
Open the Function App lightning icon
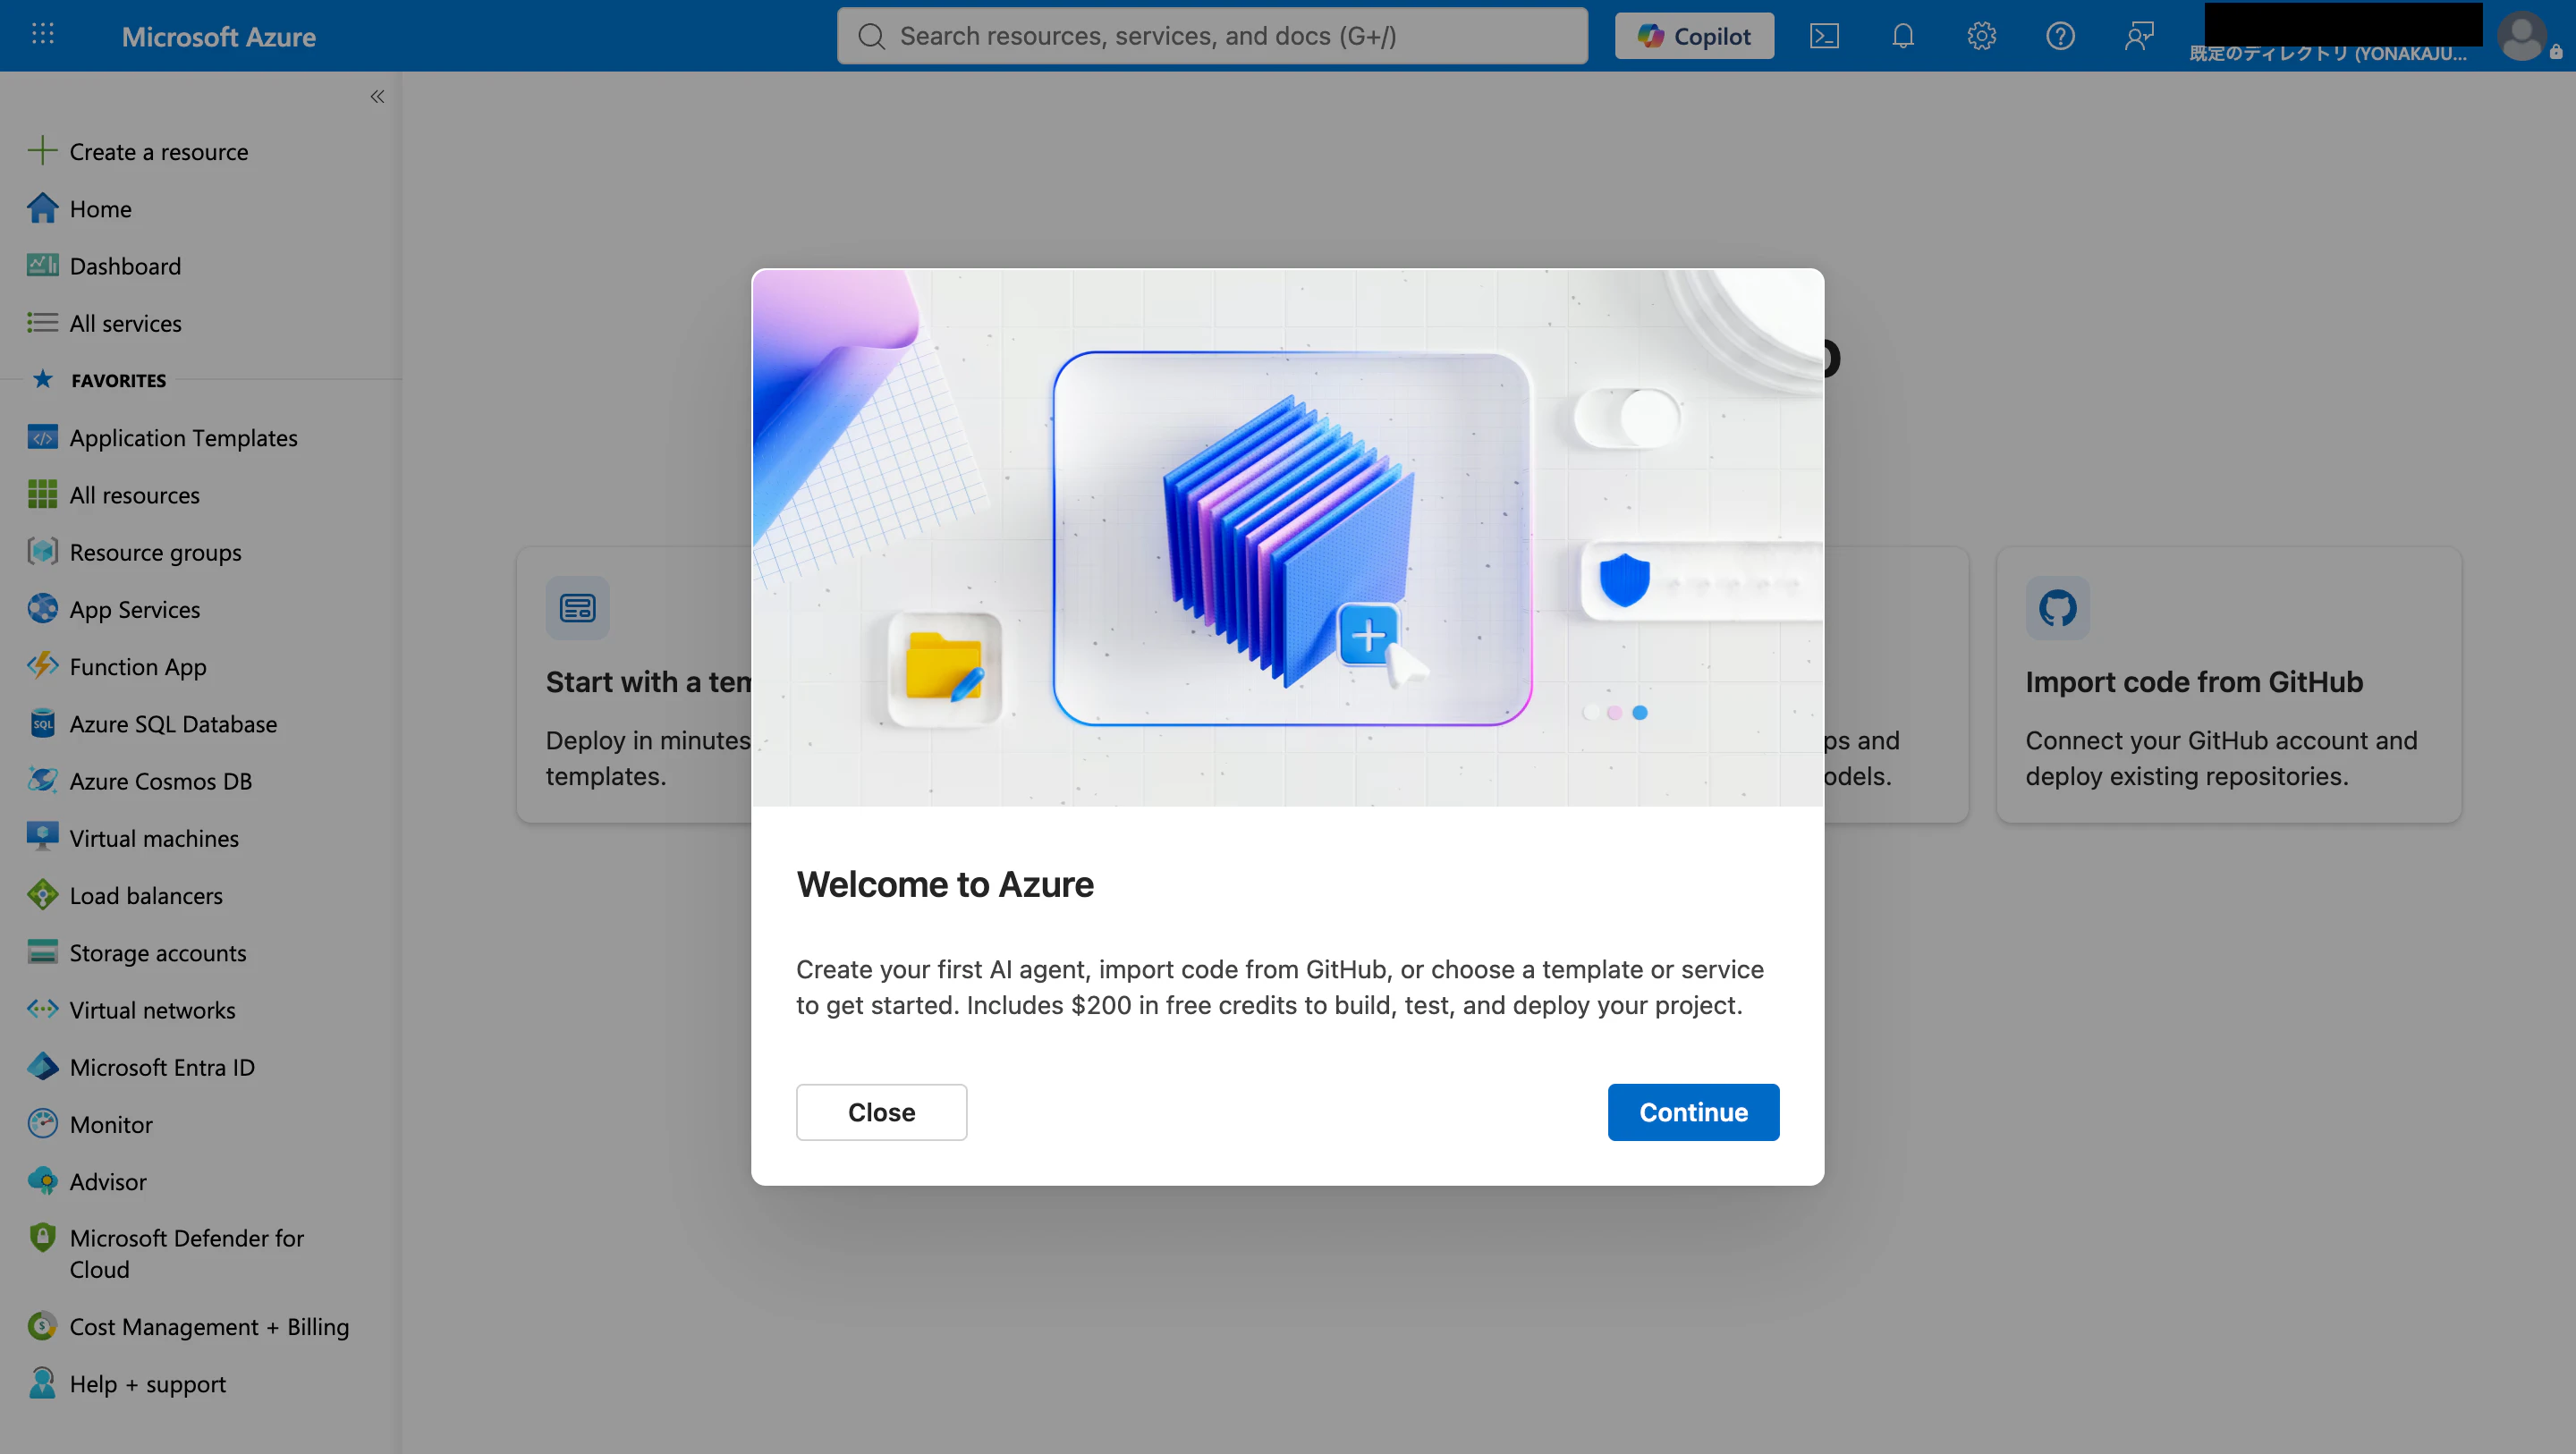click(42, 665)
